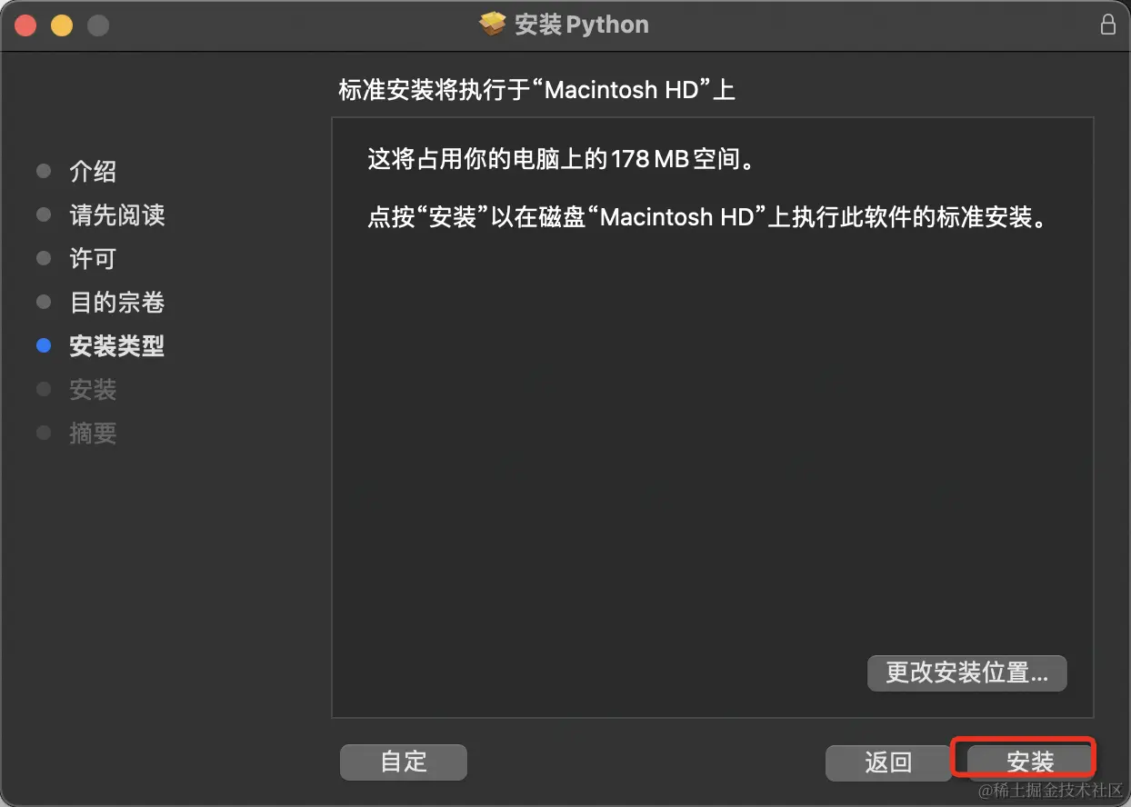1131x807 pixels.
Task: Click the lock icon in the title bar
Action: click(1107, 25)
